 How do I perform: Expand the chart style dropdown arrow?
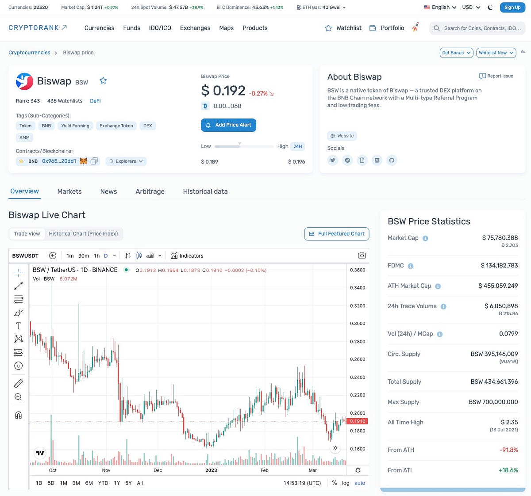(160, 256)
